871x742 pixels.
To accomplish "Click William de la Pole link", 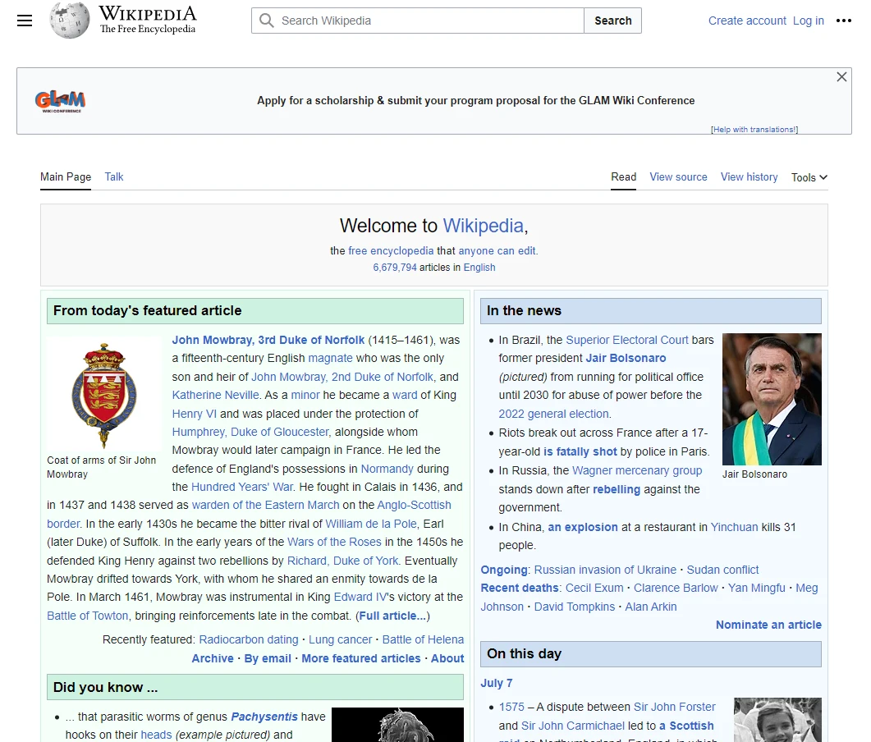I will coord(370,524).
